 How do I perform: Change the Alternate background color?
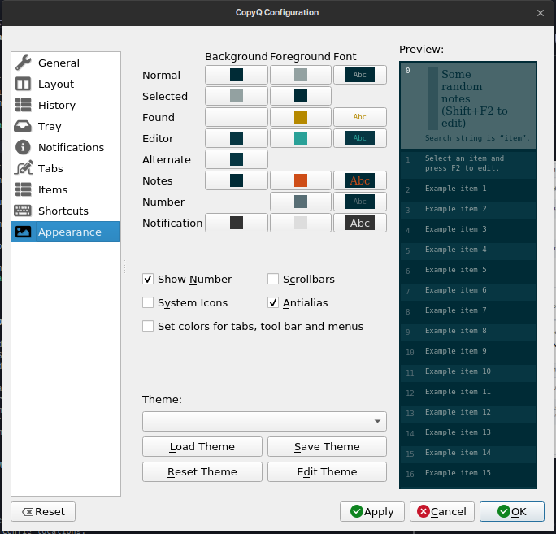coord(237,159)
